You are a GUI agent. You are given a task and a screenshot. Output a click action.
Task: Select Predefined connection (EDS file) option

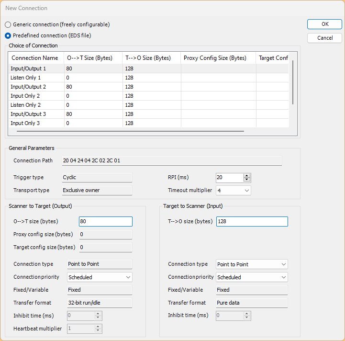8,35
